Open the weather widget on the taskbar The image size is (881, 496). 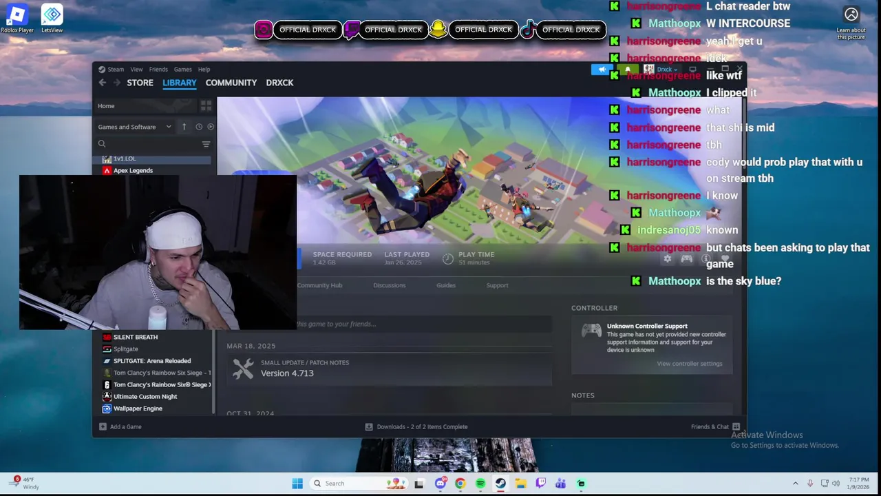(x=23, y=483)
